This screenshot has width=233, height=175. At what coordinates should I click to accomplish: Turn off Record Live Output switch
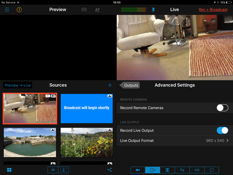[222, 130]
